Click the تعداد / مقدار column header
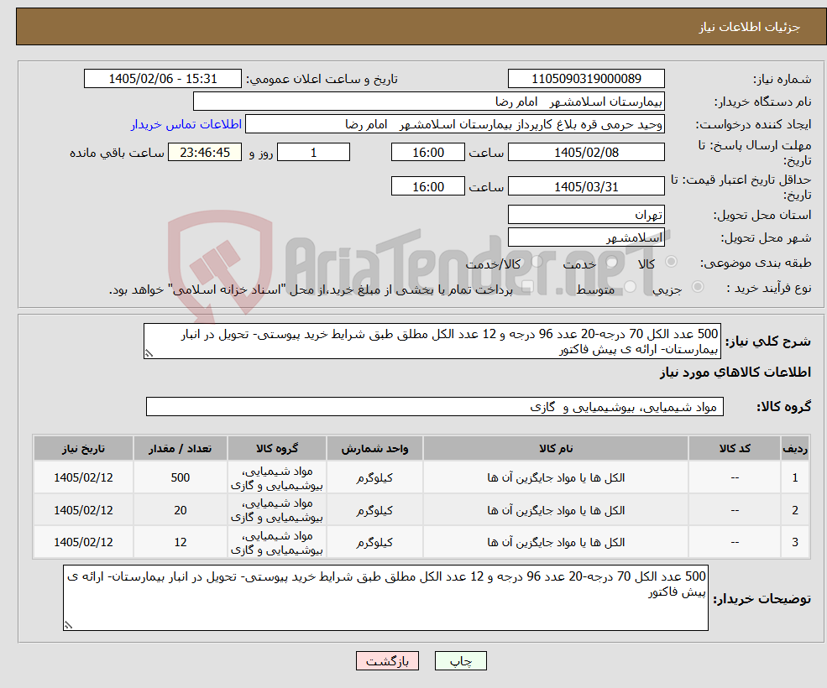 click(x=180, y=448)
